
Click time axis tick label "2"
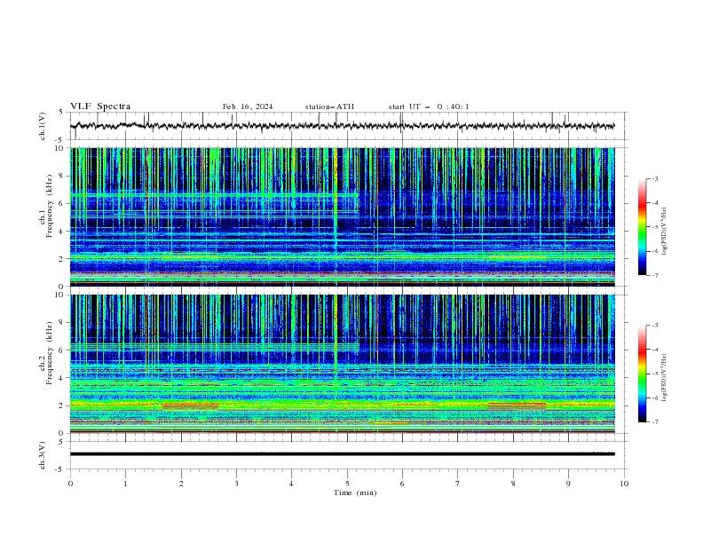[181, 484]
